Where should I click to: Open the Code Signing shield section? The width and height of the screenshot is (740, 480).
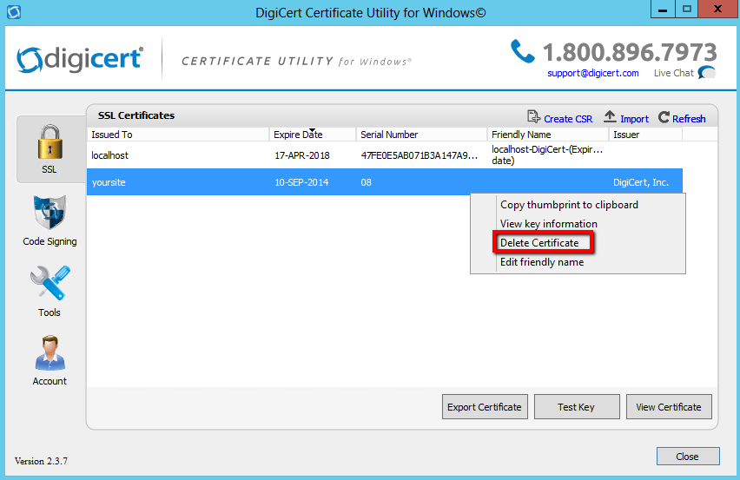click(x=50, y=220)
